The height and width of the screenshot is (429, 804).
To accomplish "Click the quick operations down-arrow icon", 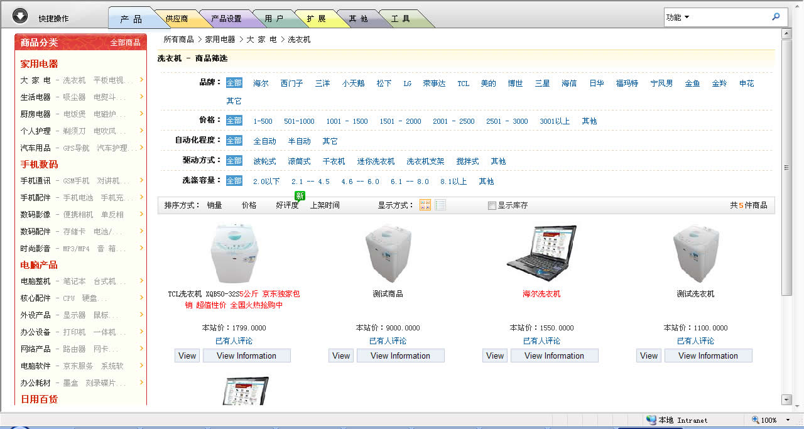I will (x=20, y=16).
